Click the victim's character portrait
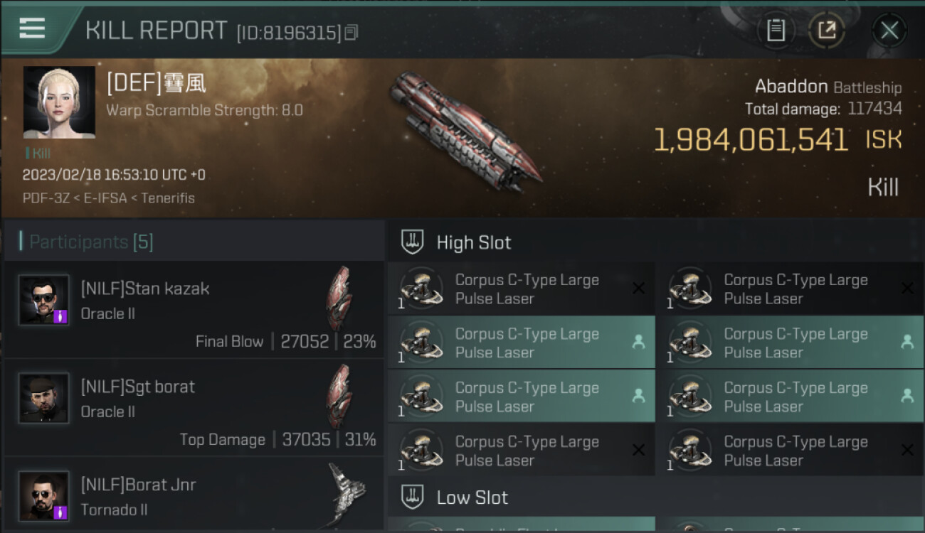 tap(59, 102)
